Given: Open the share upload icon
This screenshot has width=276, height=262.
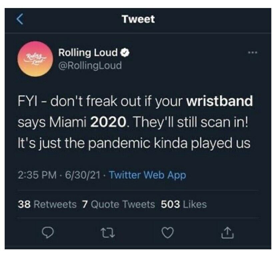Looking at the screenshot, I should pos(227,233).
